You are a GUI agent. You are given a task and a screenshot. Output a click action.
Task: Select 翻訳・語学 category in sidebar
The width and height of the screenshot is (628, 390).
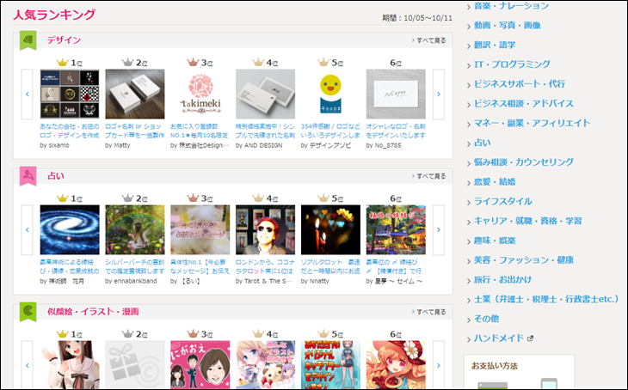click(495, 45)
